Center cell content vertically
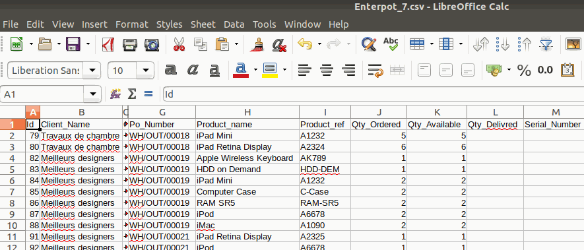Screen dimensions: 584x250 446,70
